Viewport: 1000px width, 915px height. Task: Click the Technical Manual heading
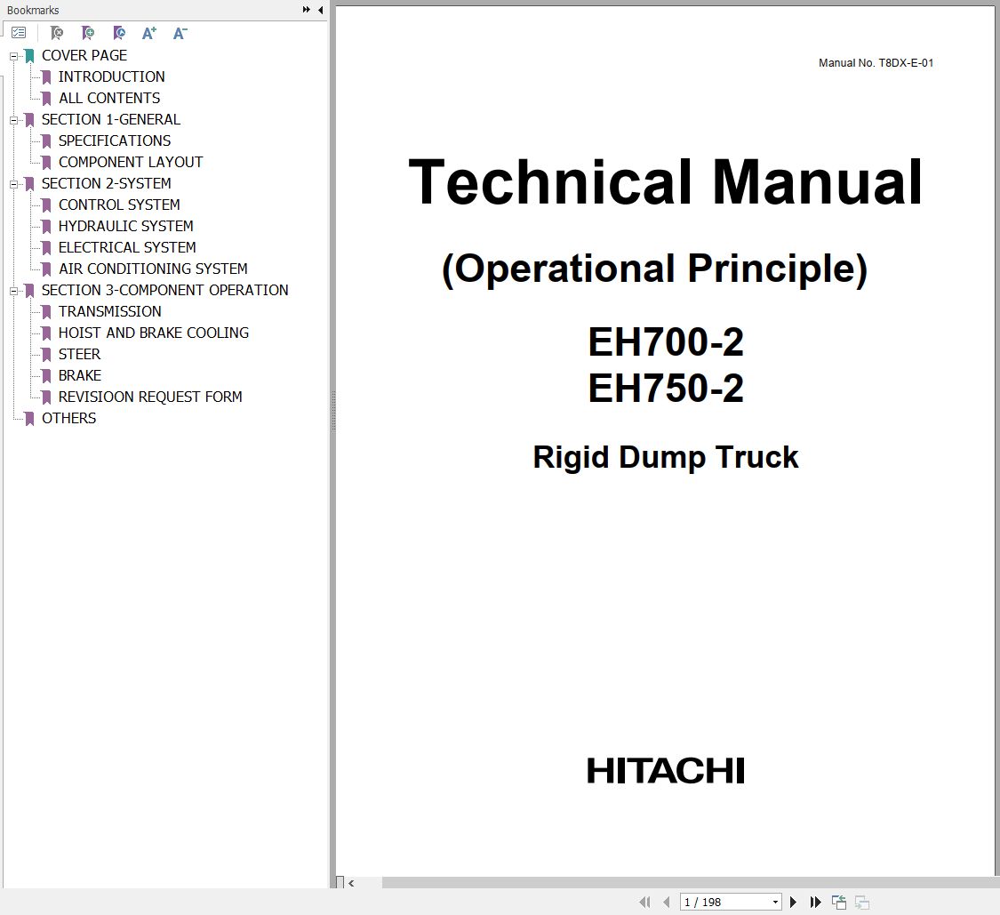[665, 182]
